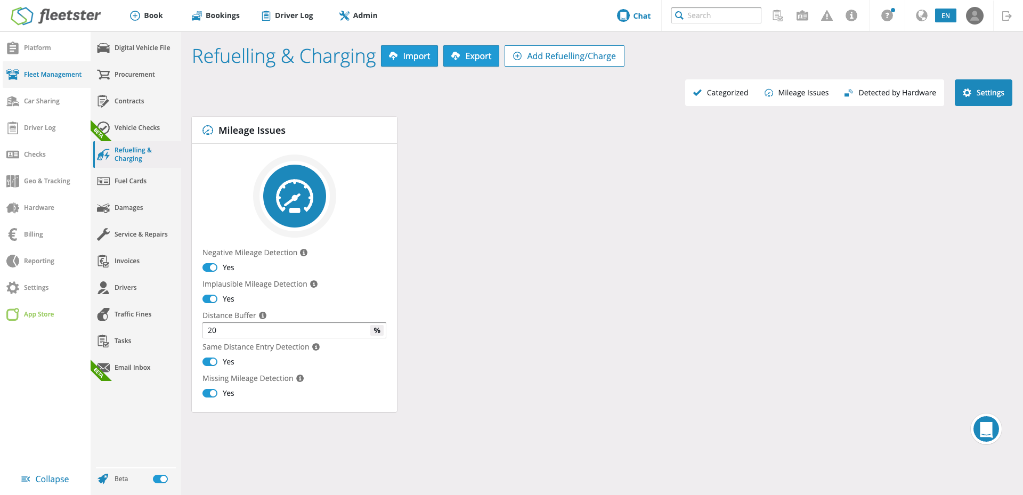Open Digital Vehicle File
The height and width of the screenshot is (495, 1023).
(137, 48)
